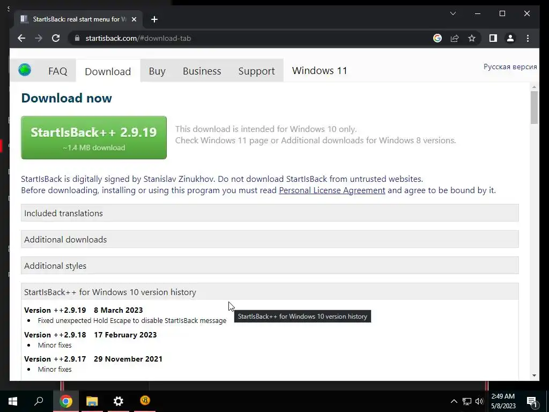Open the Русская версия link
This screenshot has height=412, width=549.
pos(510,67)
